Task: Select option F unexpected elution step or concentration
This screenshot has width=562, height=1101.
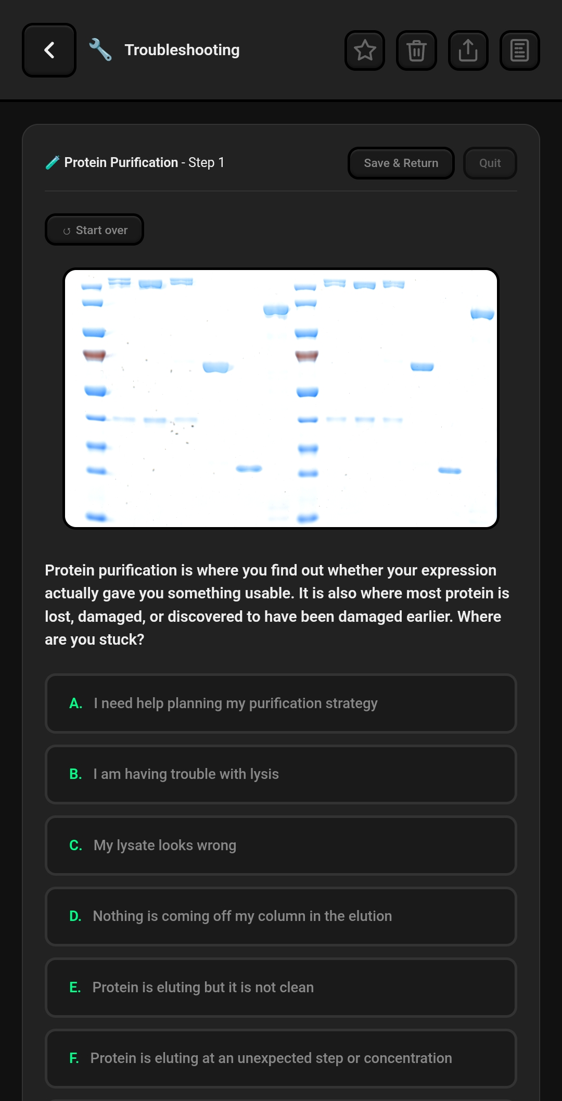Action: click(x=281, y=1058)
